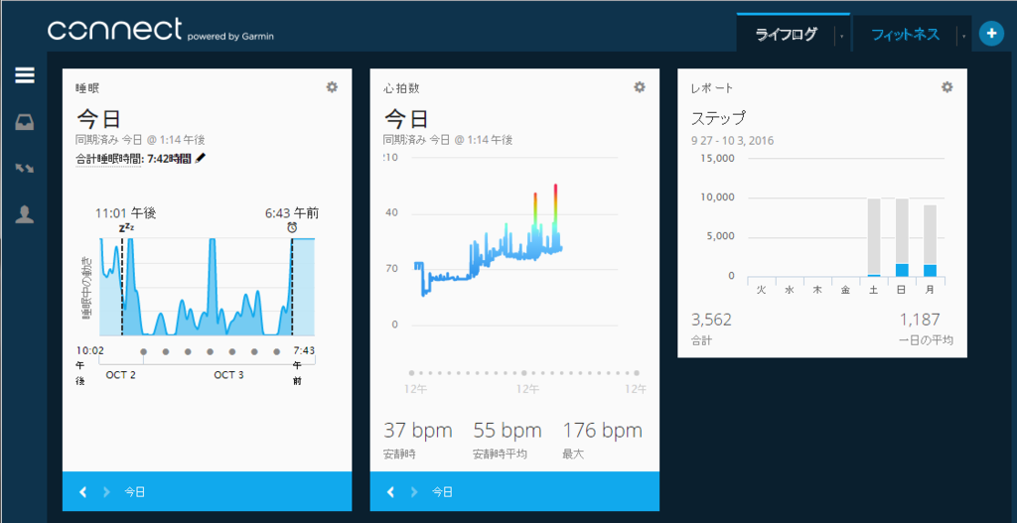This screenshot has width=1017, height=523.
Task: Click the 37 bpm resting value
Action: pos(418,431)
